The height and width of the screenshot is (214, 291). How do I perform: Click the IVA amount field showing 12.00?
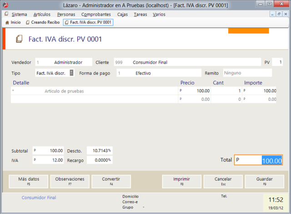click(x=48, y=160)
